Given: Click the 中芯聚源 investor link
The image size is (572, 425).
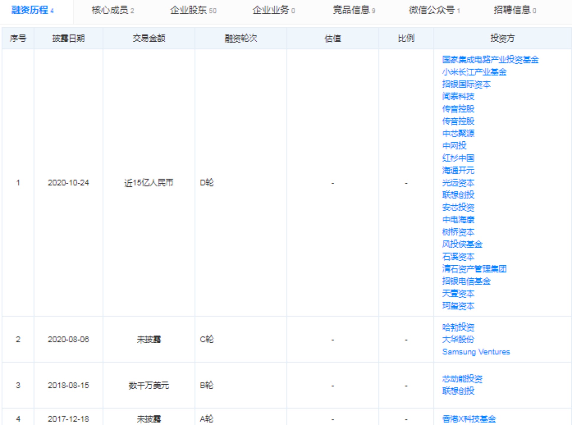Looking at the screenshot, I should pyautogui.click(x=458, y=133).
